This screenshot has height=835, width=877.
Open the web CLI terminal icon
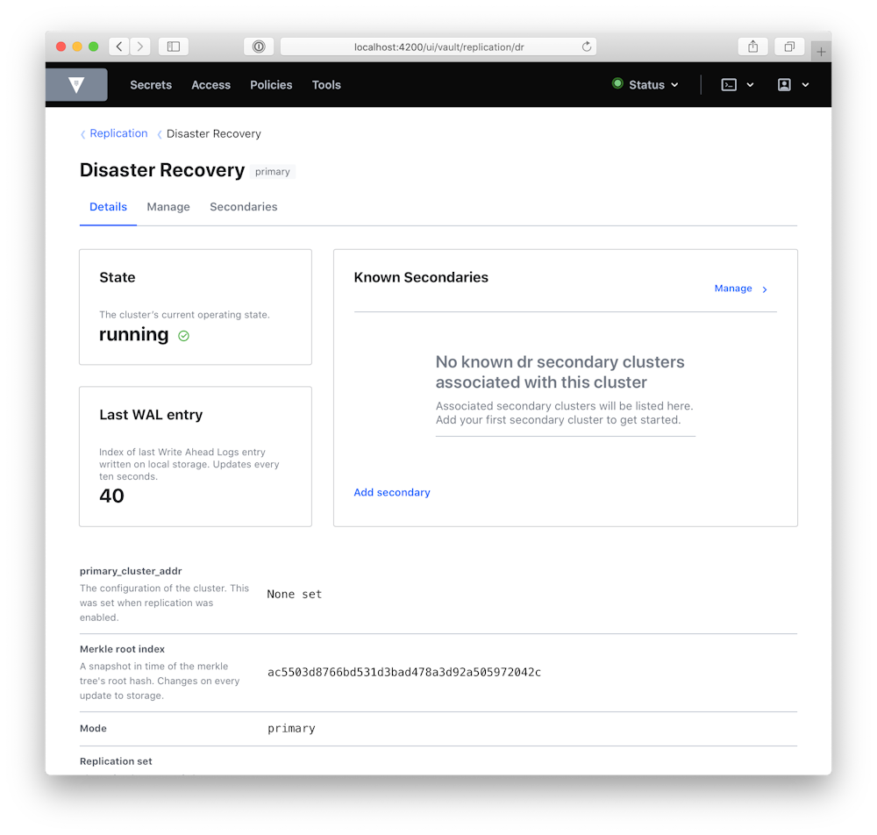point(729,84)
